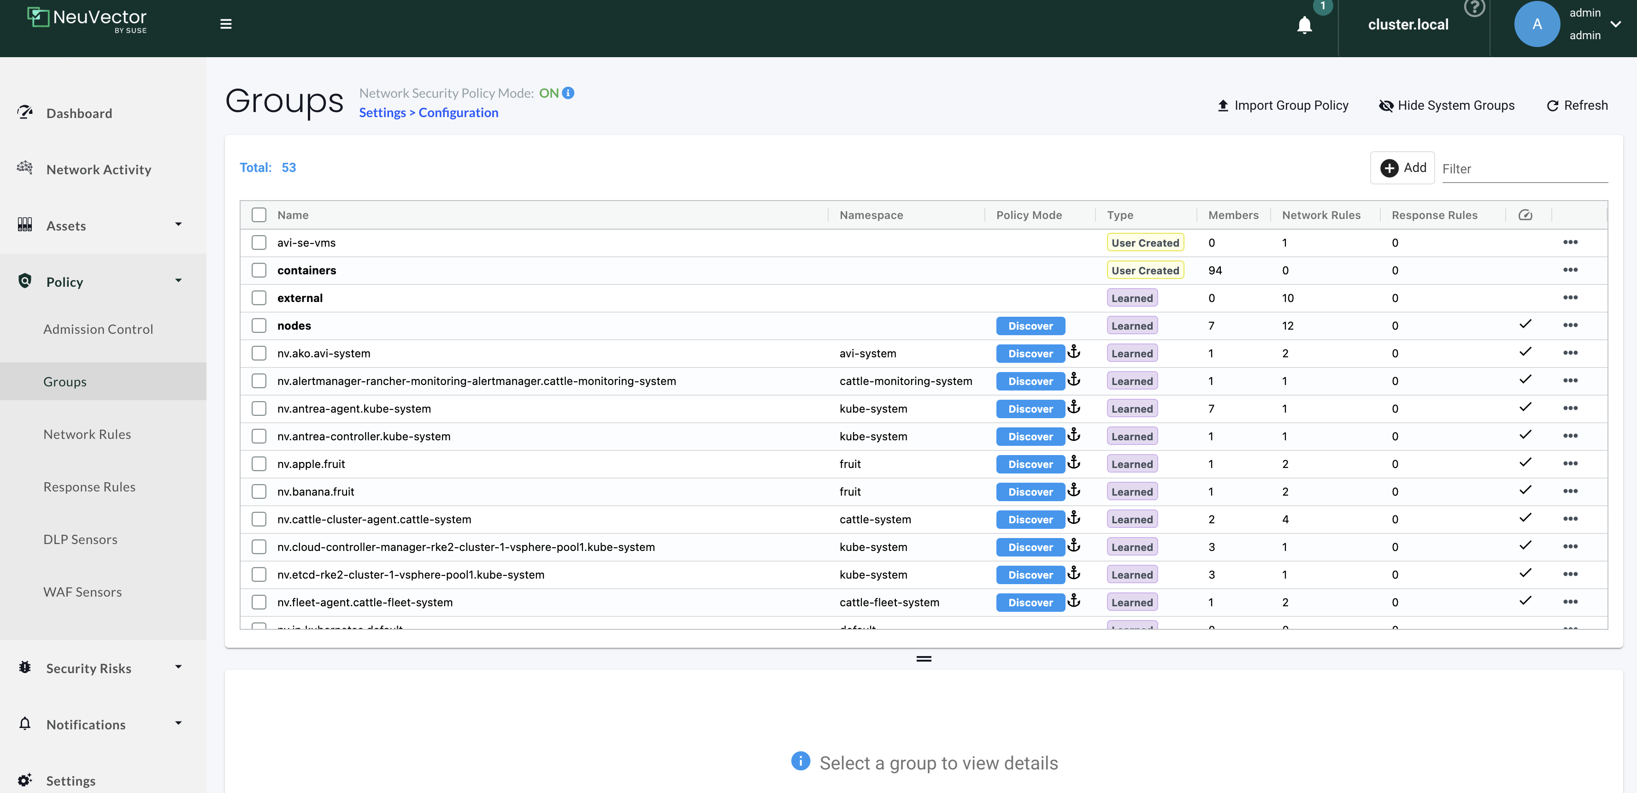This screenshot has width=1637, height=793.
Task: Click the cluster.local cluster name
Action: [1408, 24]
